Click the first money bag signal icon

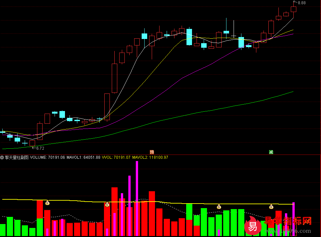coord(47,203)
